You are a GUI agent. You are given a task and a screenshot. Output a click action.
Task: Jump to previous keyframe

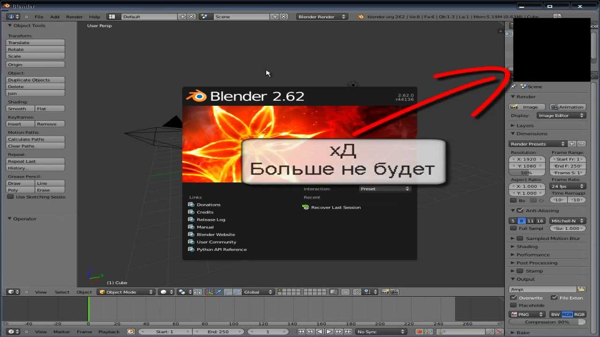coord(310,331)
